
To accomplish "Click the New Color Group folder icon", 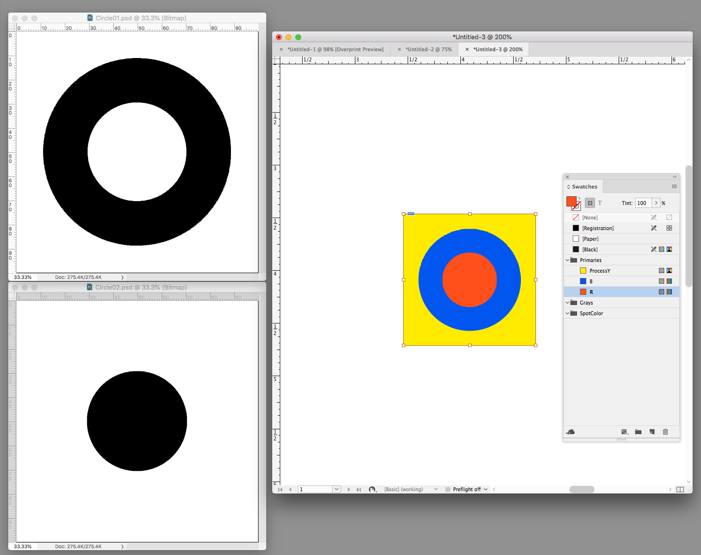I will tap(639, 432).
